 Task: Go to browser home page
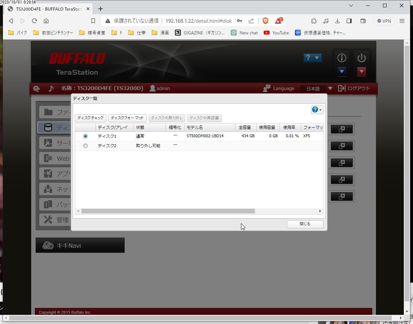46,21
